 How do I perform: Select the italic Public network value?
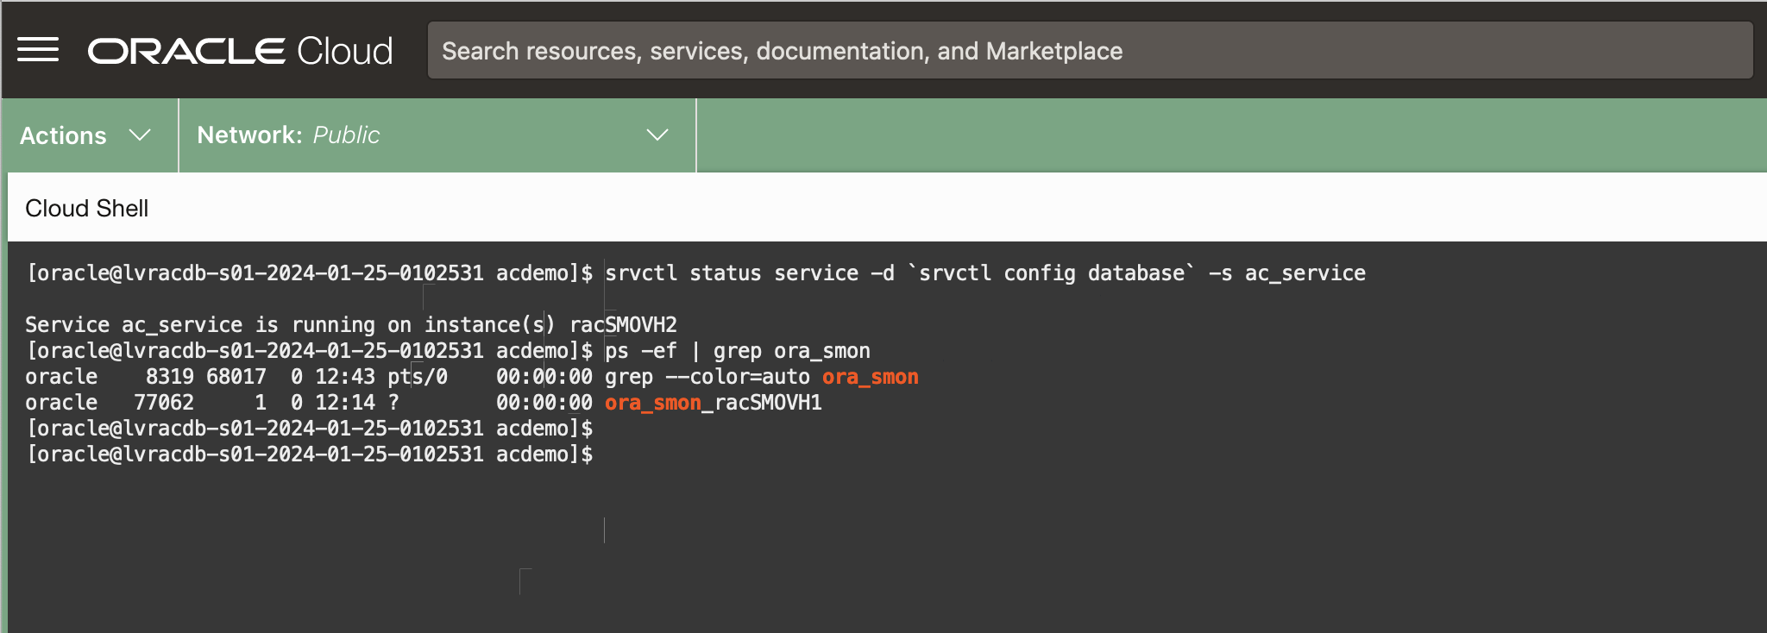(346, 135)
